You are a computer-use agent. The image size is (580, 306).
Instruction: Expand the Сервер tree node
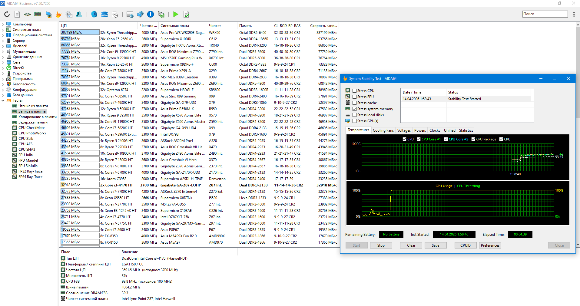point(3,41)
